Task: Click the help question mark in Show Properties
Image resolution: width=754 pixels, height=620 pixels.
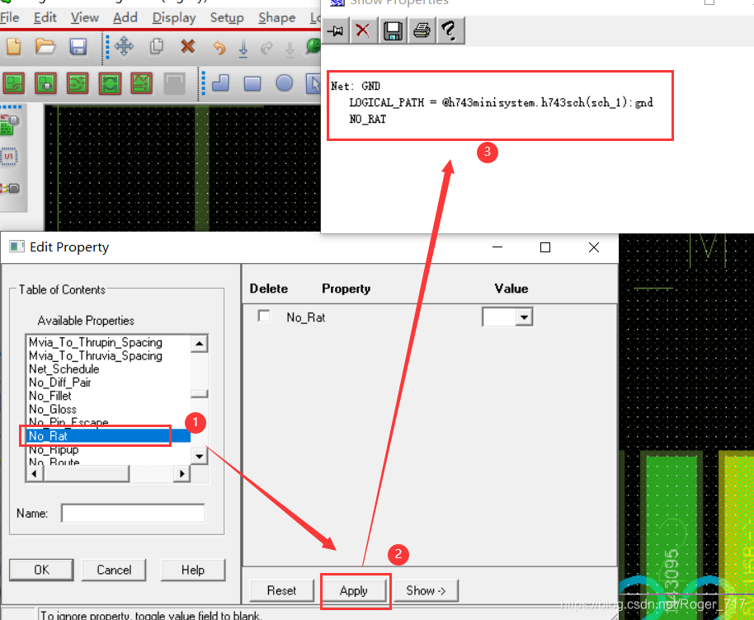Action: (448, 31)
